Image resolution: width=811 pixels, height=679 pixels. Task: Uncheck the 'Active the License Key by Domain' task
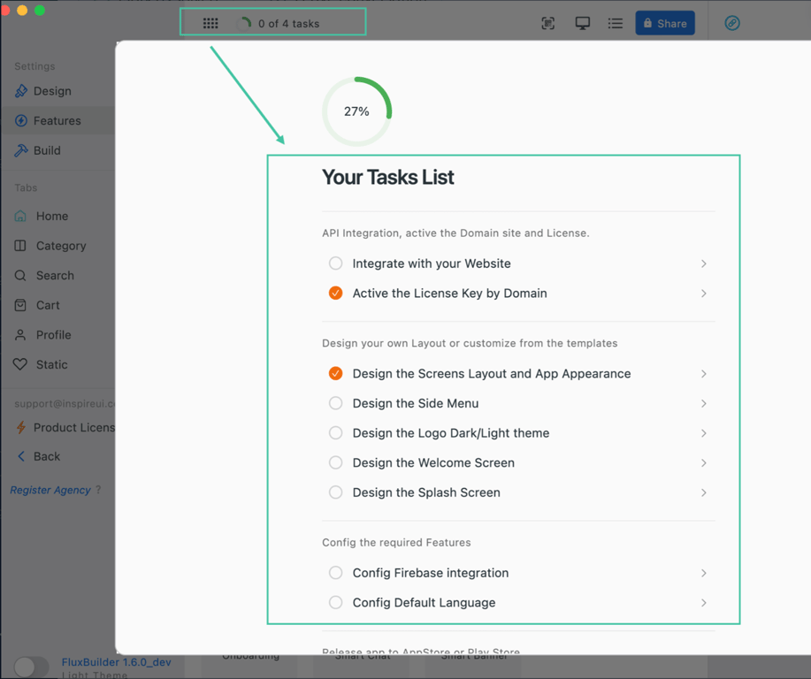[336, 294]
